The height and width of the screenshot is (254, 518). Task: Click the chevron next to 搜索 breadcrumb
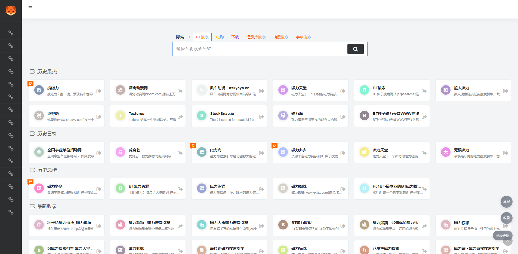tap(189, 37)
